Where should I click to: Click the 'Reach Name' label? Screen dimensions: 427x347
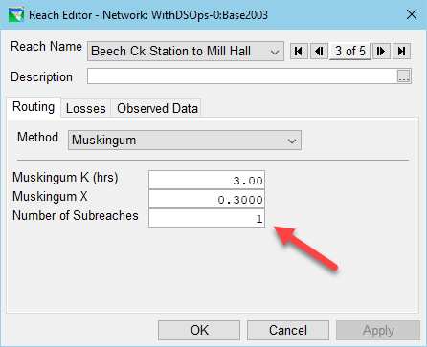click(x=46, y=47)
